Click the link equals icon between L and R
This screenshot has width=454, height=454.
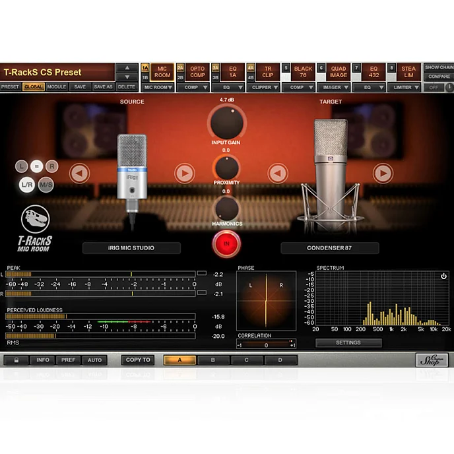click(x=37, y=167)
